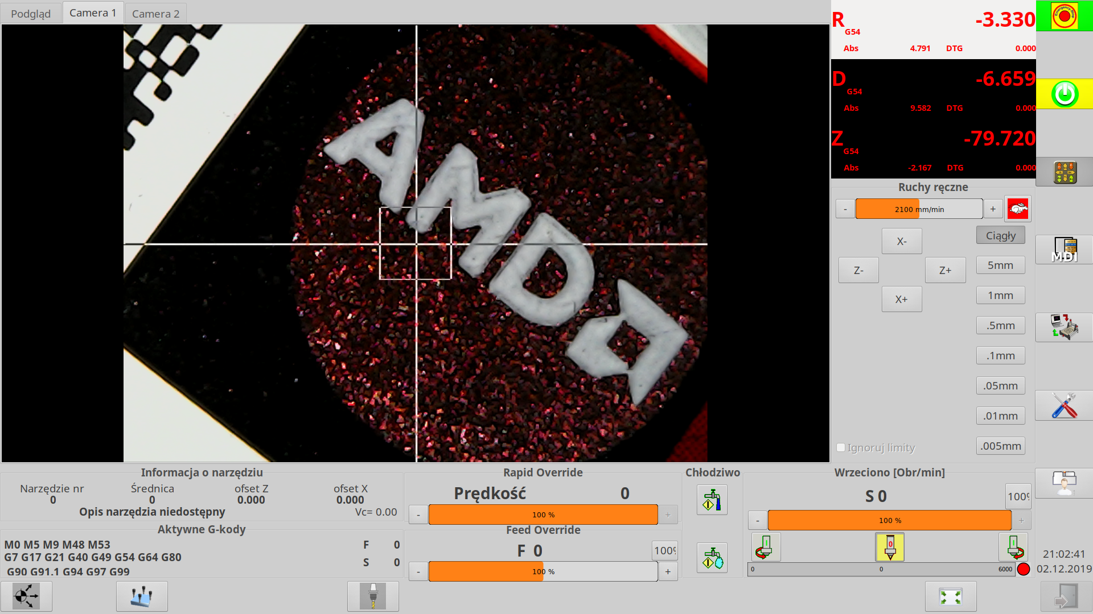Open the tool holder icon button
Image resolution: width=1093 pixels, height=614 pixels.
pyautogui.click(x=373, y=596)
